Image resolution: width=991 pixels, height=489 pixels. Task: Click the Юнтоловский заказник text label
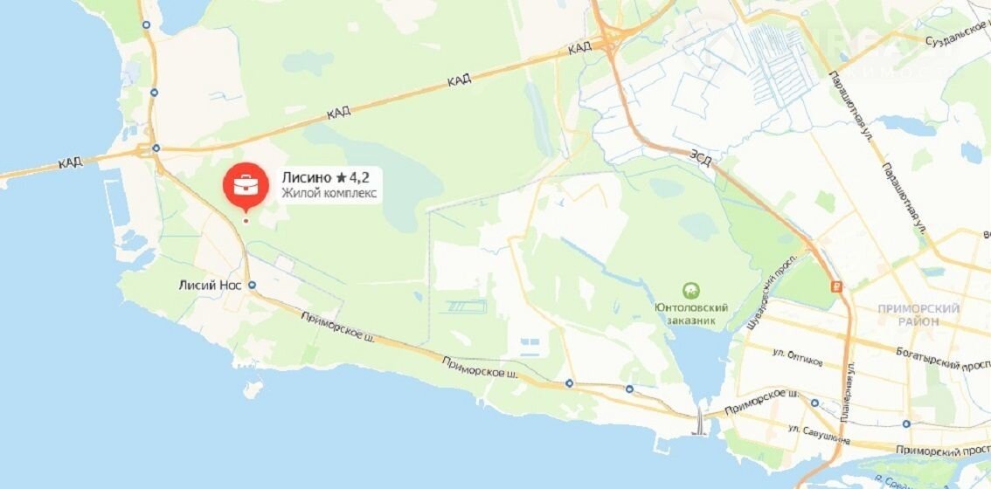click(x=691, y=314)
